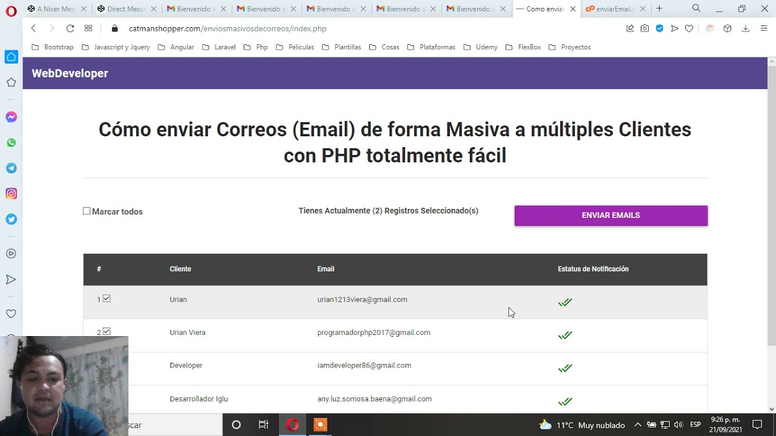Reload the current page

tap(70, 28)
